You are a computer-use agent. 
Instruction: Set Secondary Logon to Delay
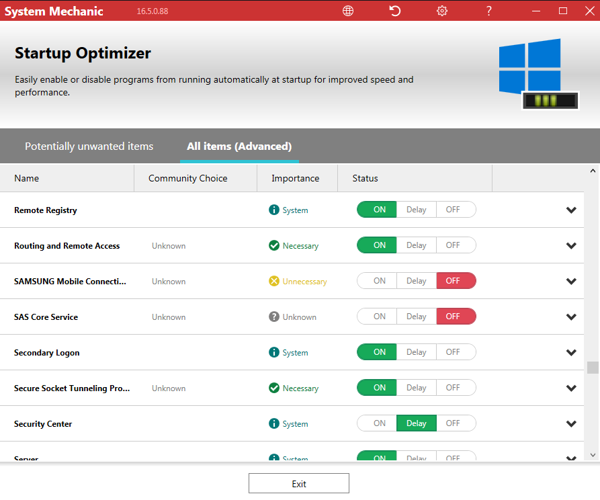point(417,352)
